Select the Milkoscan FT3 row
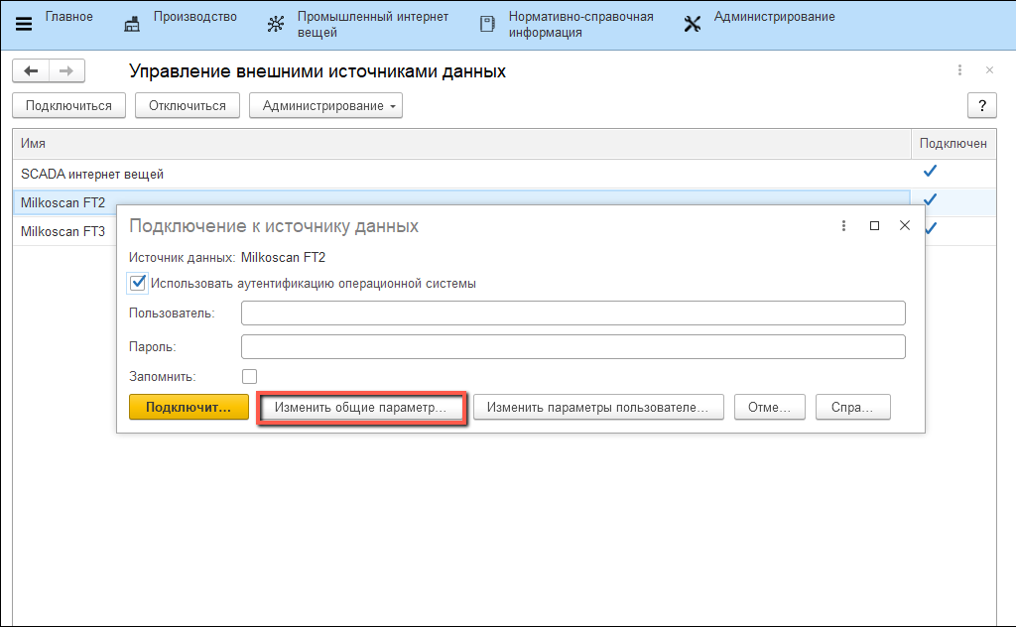 [63, 231]
